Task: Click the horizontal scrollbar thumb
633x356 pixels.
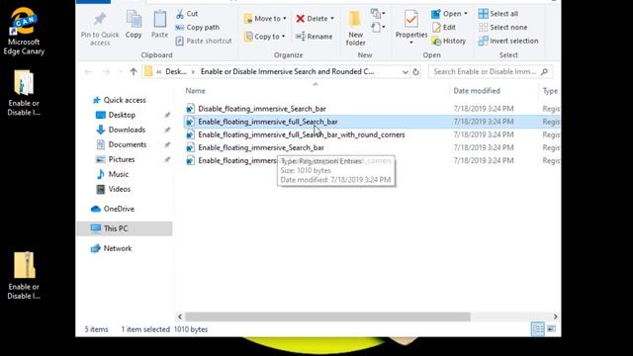Action: point(327,316)
